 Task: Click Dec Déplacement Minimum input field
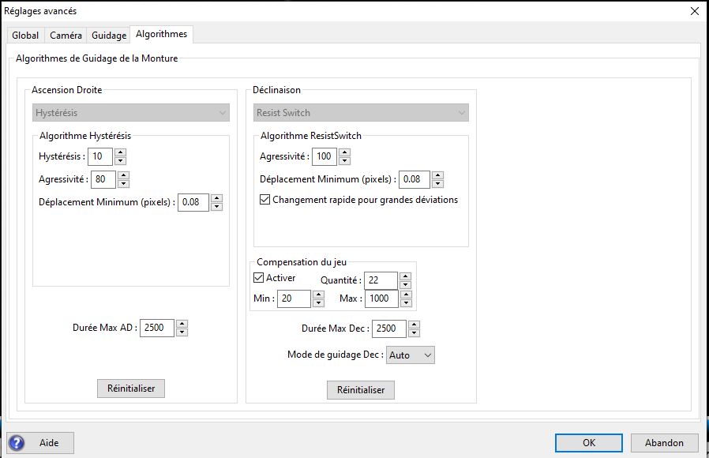[415, 179]
